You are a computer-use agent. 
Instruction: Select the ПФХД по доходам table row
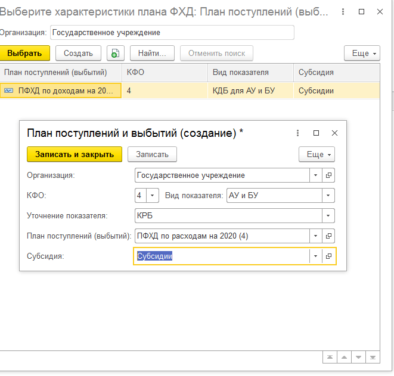tap(60, 91)
